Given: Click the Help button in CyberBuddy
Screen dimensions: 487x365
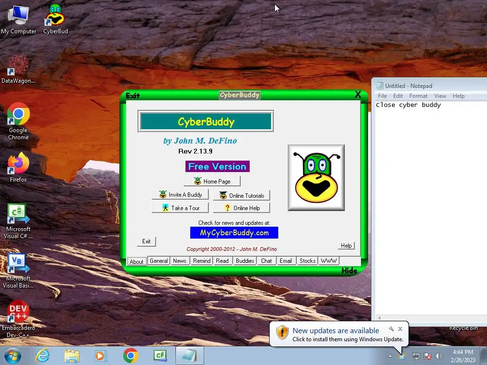Looking at the screenshot, I should click(346, 246).
